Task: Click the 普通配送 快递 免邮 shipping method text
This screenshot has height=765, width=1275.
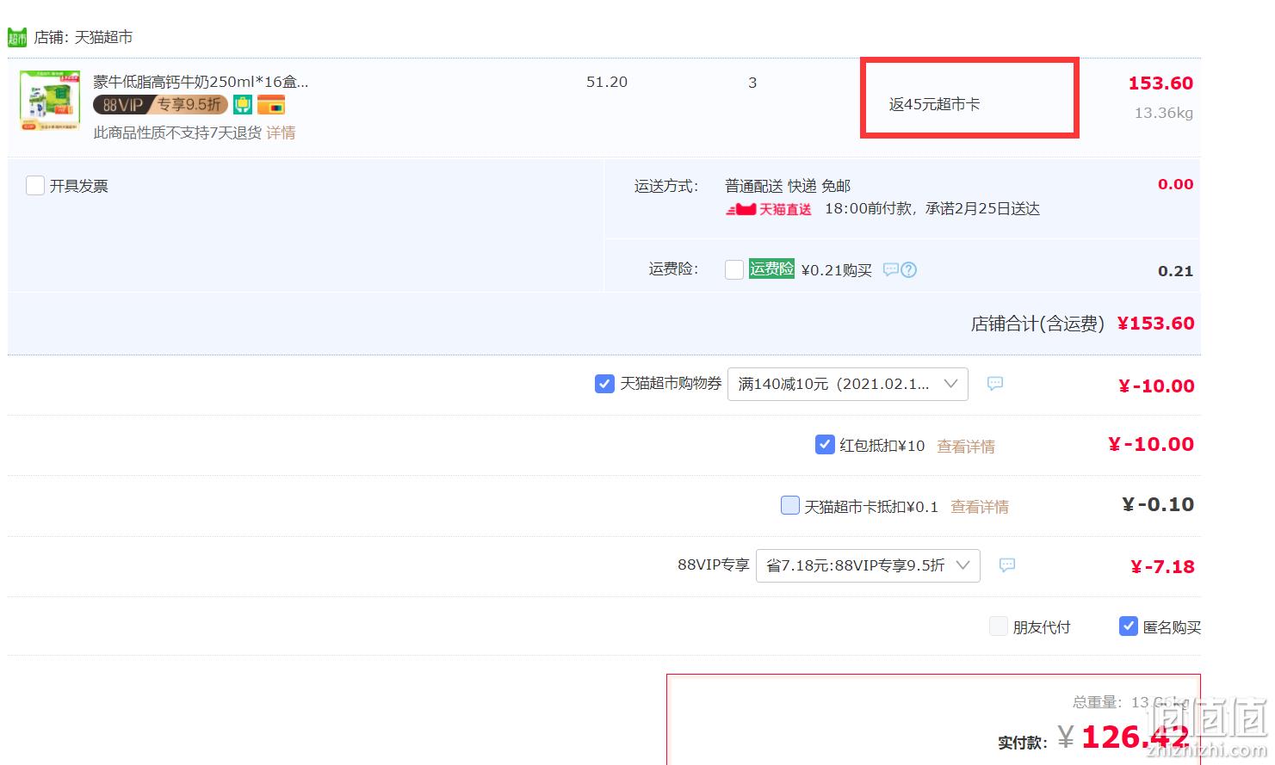Action: pyautogui.click(x=788, y=186)
